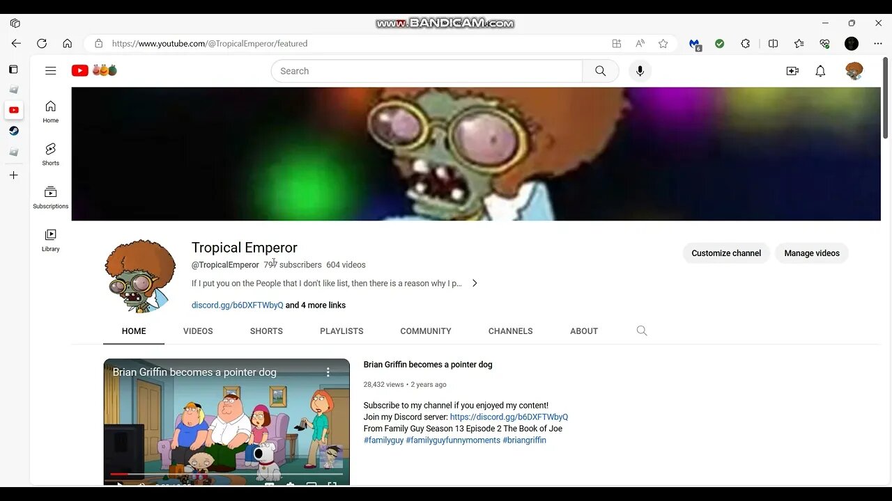Click the search magnifier button
The height and width of the screenshot is (501, 892).
coord(600,71)
